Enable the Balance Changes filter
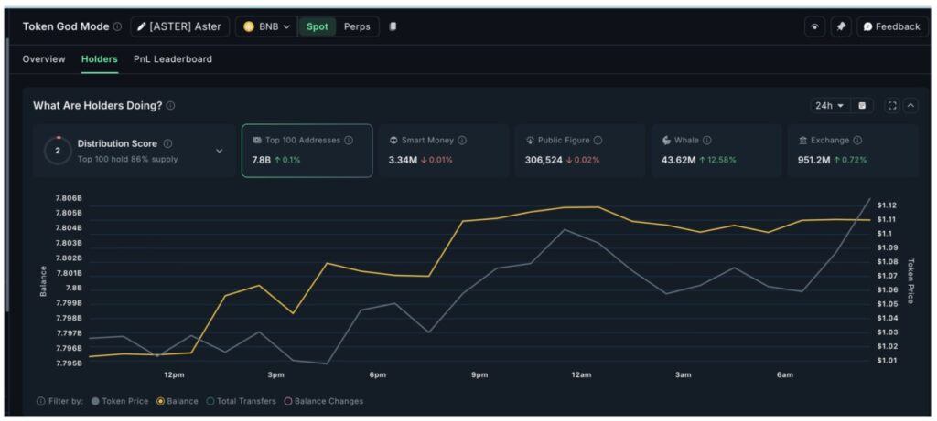The image size is (937, 421). coord(324,401)
